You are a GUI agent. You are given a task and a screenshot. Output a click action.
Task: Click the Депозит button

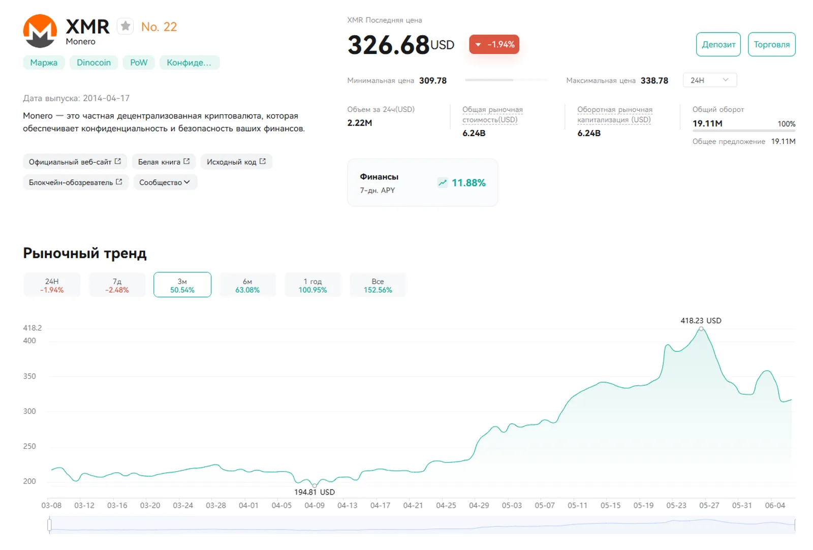click(x=718, y=44)
